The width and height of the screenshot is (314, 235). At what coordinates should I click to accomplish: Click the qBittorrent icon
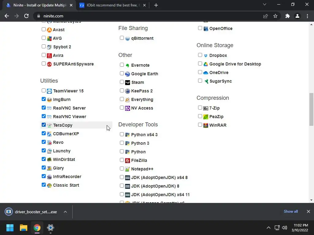pyautogui.click(x=128, y=38)
